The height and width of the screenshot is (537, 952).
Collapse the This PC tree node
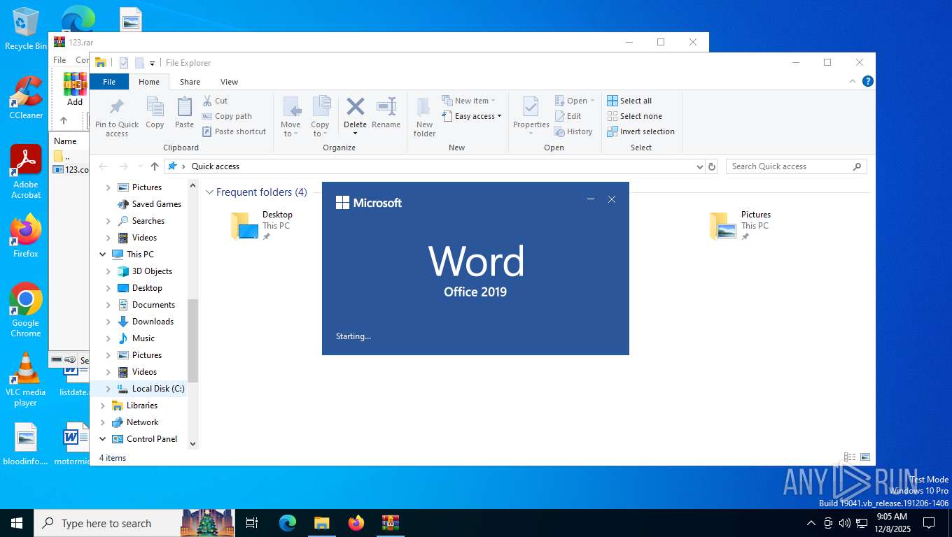[x=103, y=255]
